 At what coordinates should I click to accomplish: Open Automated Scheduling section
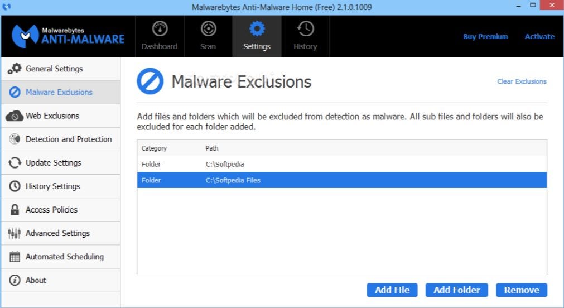tap(61, 257)
